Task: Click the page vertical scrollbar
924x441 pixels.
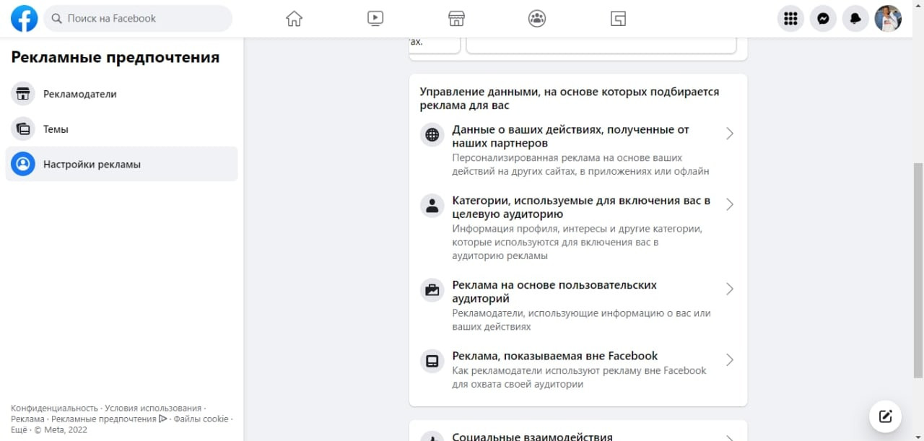Action: [918, 271]
